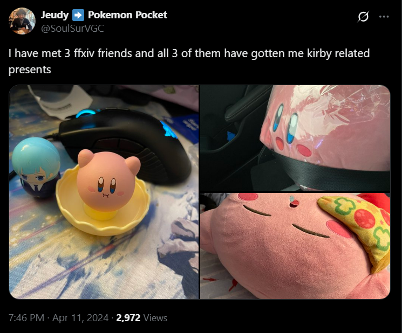
Task: Click the word Views in tweet footer
Action: [x=155, y=318]
